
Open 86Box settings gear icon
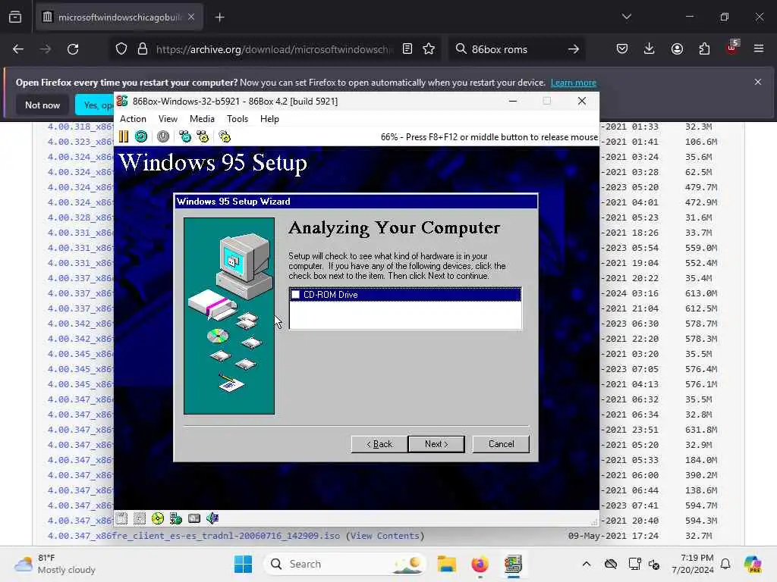click(x=225, y=136)
